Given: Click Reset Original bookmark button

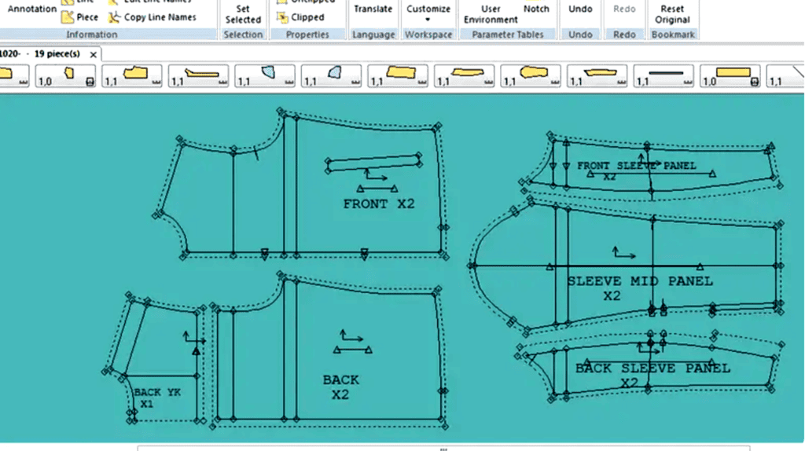Looking at the screenshot, I should tap(672, 14).
